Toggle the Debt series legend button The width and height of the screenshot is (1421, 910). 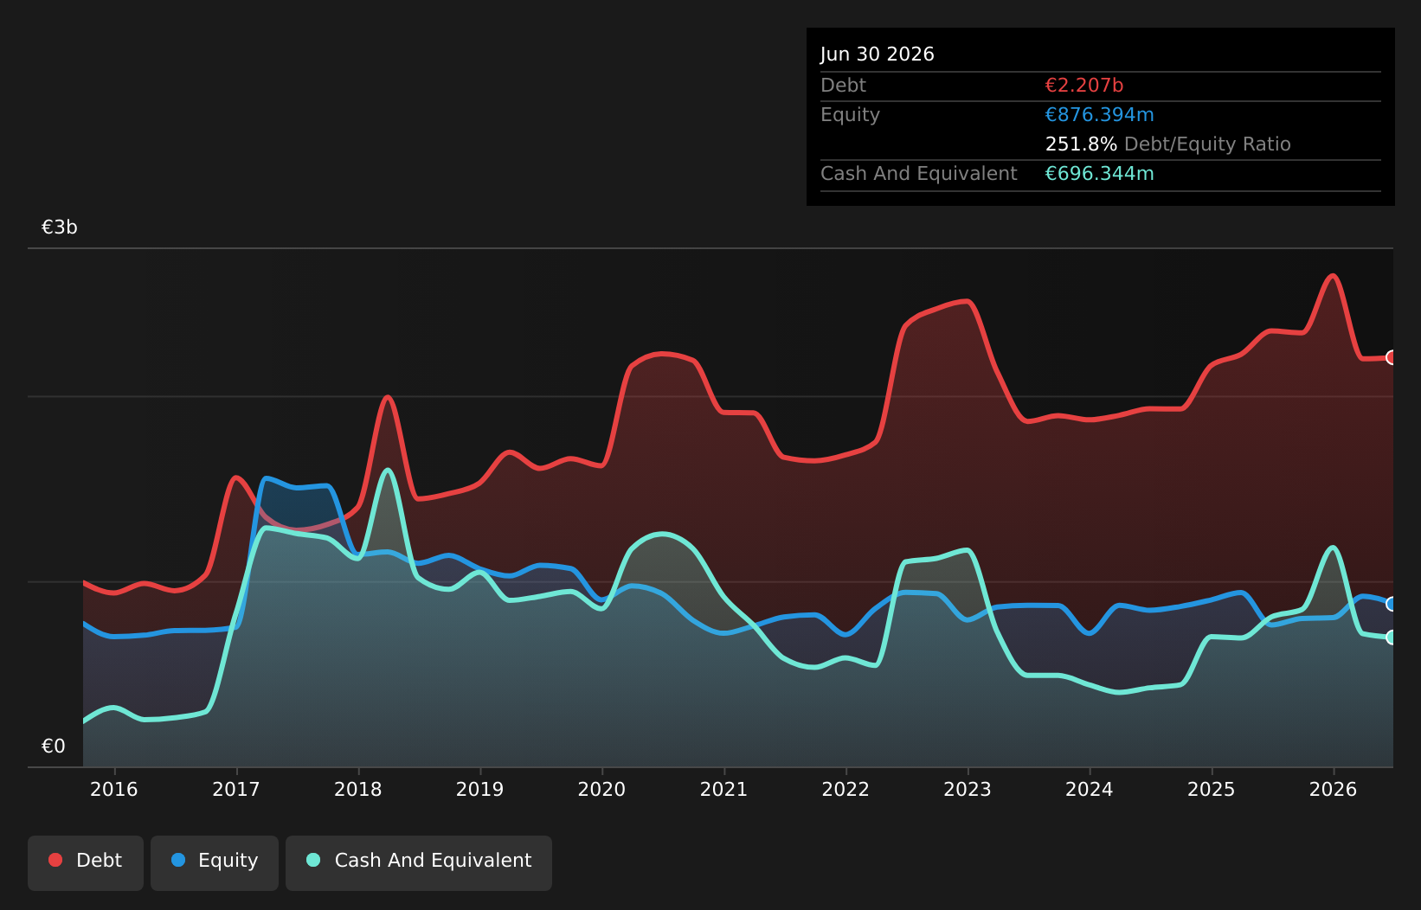click(86, 862)
